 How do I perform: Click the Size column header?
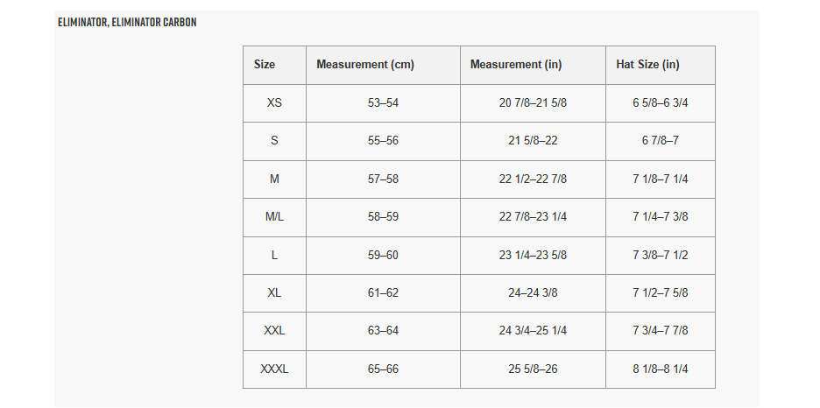265,65
